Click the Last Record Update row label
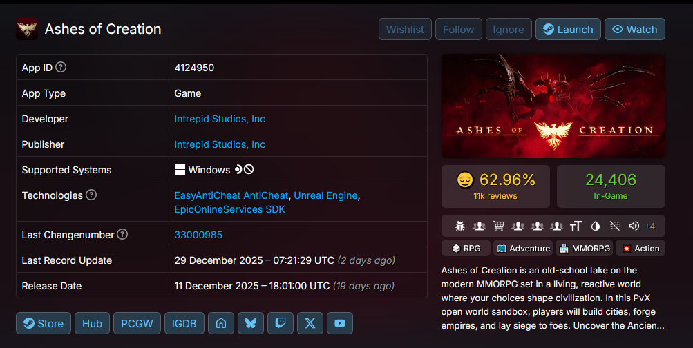Image resolution: width=693 pixels, height=348 pixels. 67,260
